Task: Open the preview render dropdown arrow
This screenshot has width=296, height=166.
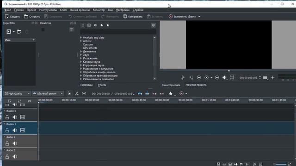Action: [x=186, y=94]
